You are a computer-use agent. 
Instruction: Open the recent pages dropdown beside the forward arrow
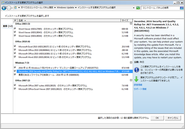[x=12, y=8]
